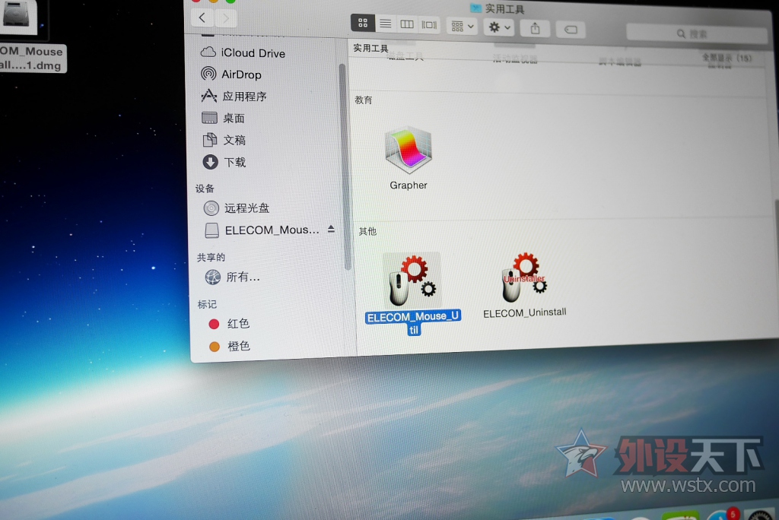Click the Edit Tags toolbar icon
This screenshot has width=779, height=520.
pyautogui.click(x=571, y=29)
